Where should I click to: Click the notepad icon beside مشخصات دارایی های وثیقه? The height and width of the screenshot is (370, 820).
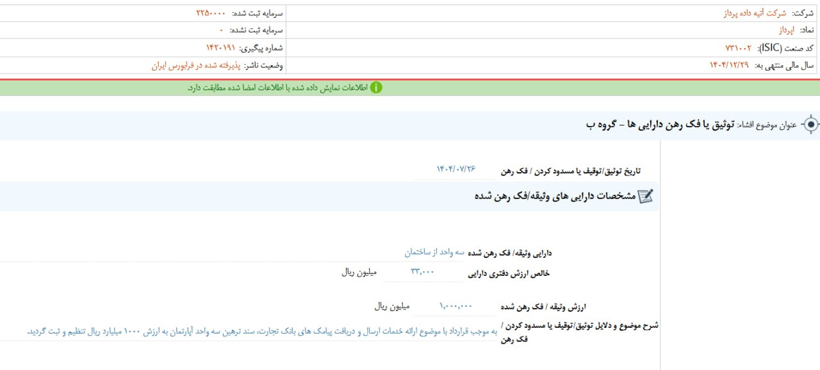coord(646,197)
